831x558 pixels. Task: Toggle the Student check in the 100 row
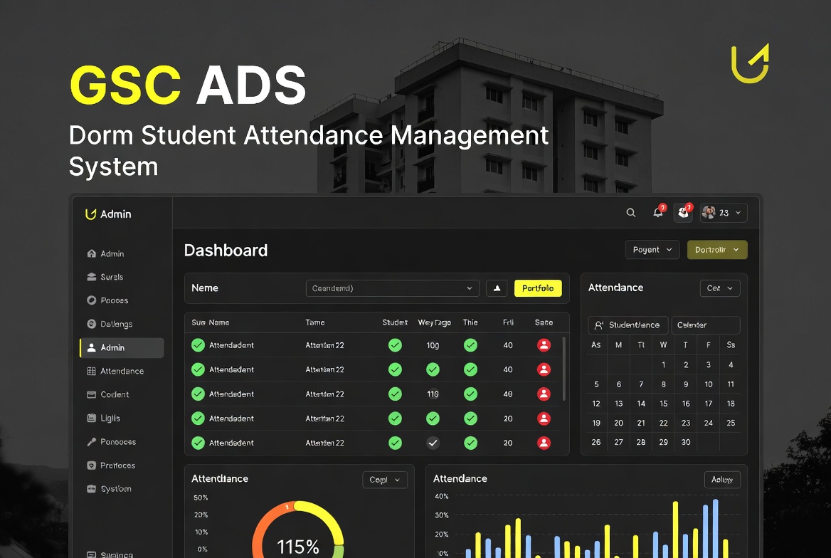pos(395,345)
